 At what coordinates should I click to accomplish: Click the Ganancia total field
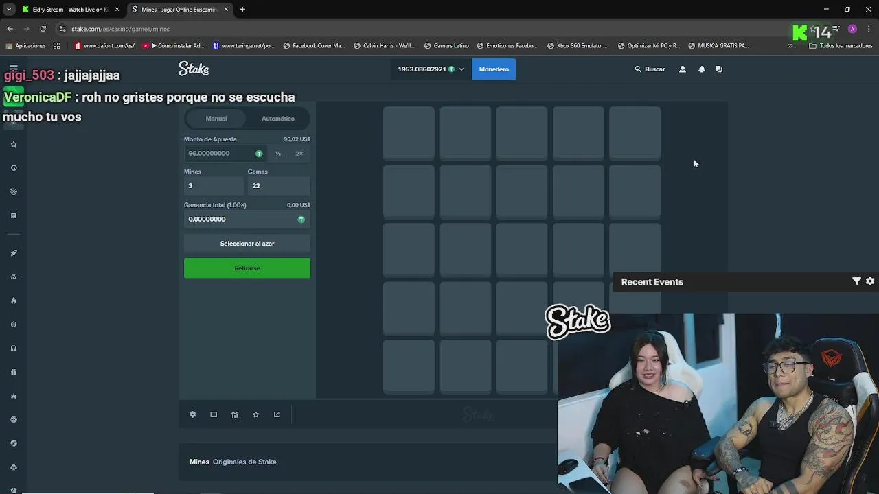[247, 219]
